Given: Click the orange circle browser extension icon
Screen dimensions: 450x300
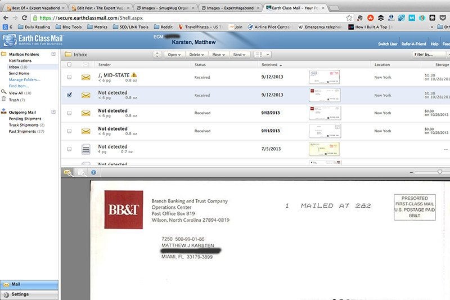Looking at the screenshot, I should pyautogui.click(x=371, y=18).
